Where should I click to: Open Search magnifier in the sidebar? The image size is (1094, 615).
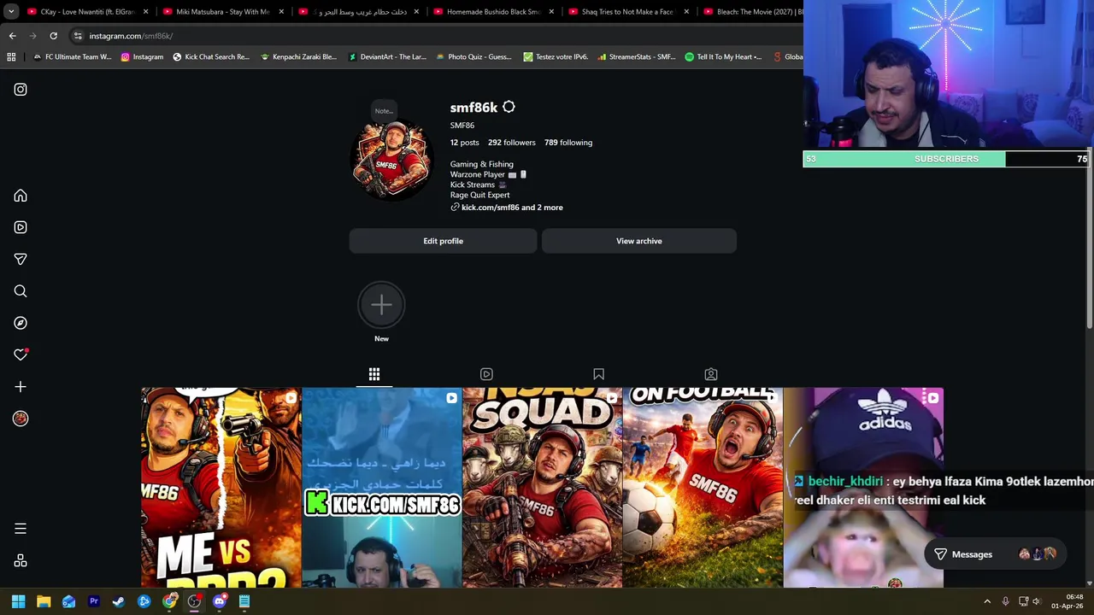[21, 291]
